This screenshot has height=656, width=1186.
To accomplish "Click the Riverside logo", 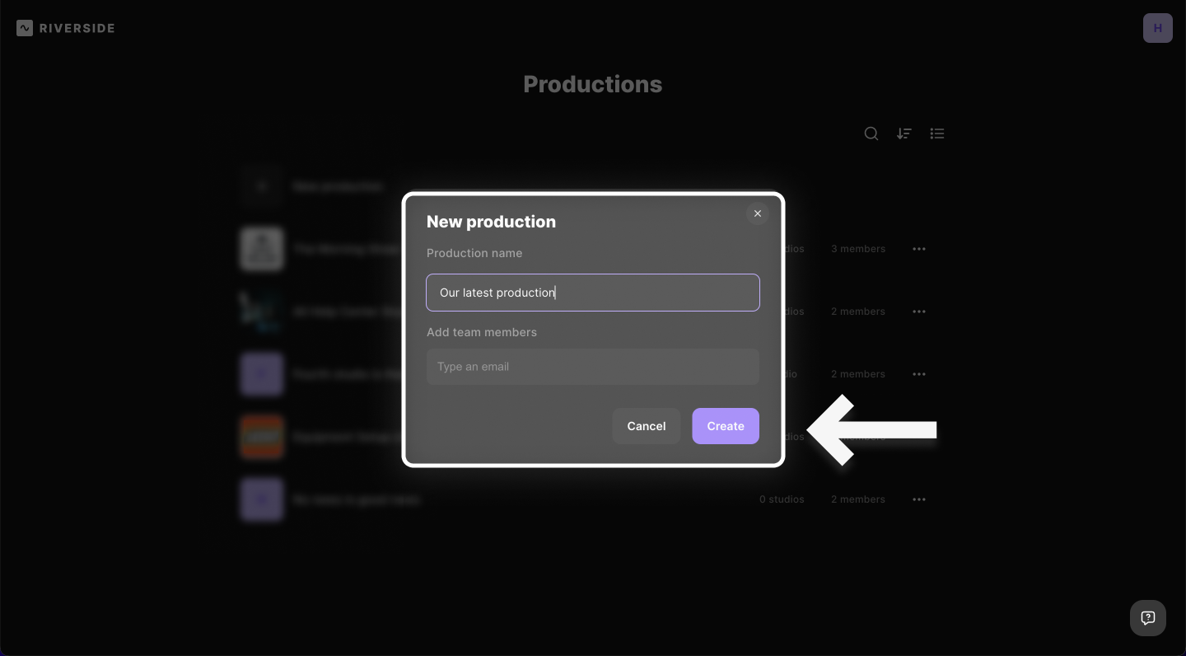I will [x=66, y=28].
